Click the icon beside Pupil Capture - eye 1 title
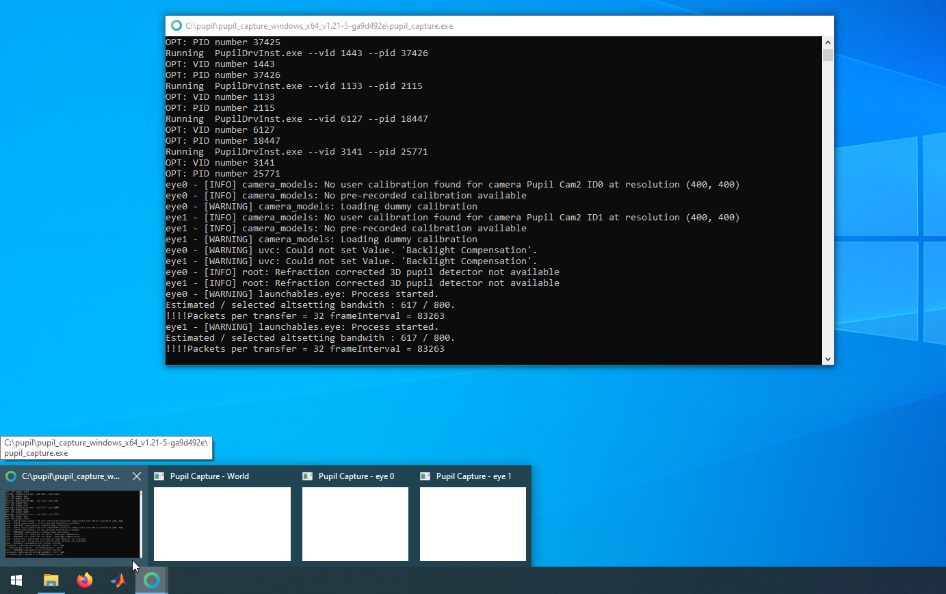This screenshot has width=946, height=594. coord(425,476)
